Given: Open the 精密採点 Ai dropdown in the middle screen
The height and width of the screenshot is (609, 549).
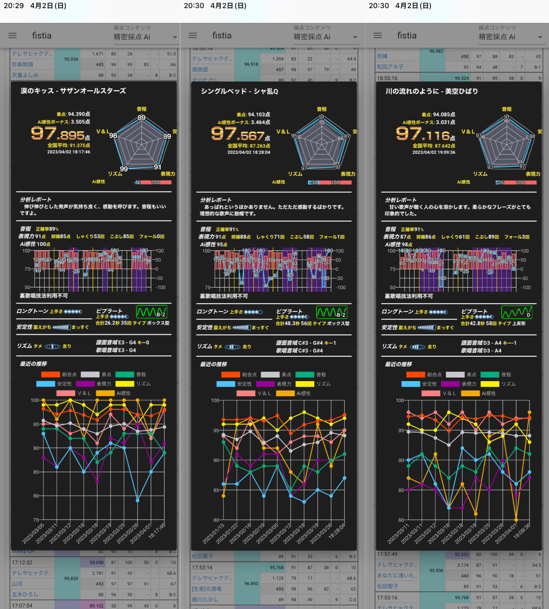Looking at the screenshot, I should (x=325, y=37).
